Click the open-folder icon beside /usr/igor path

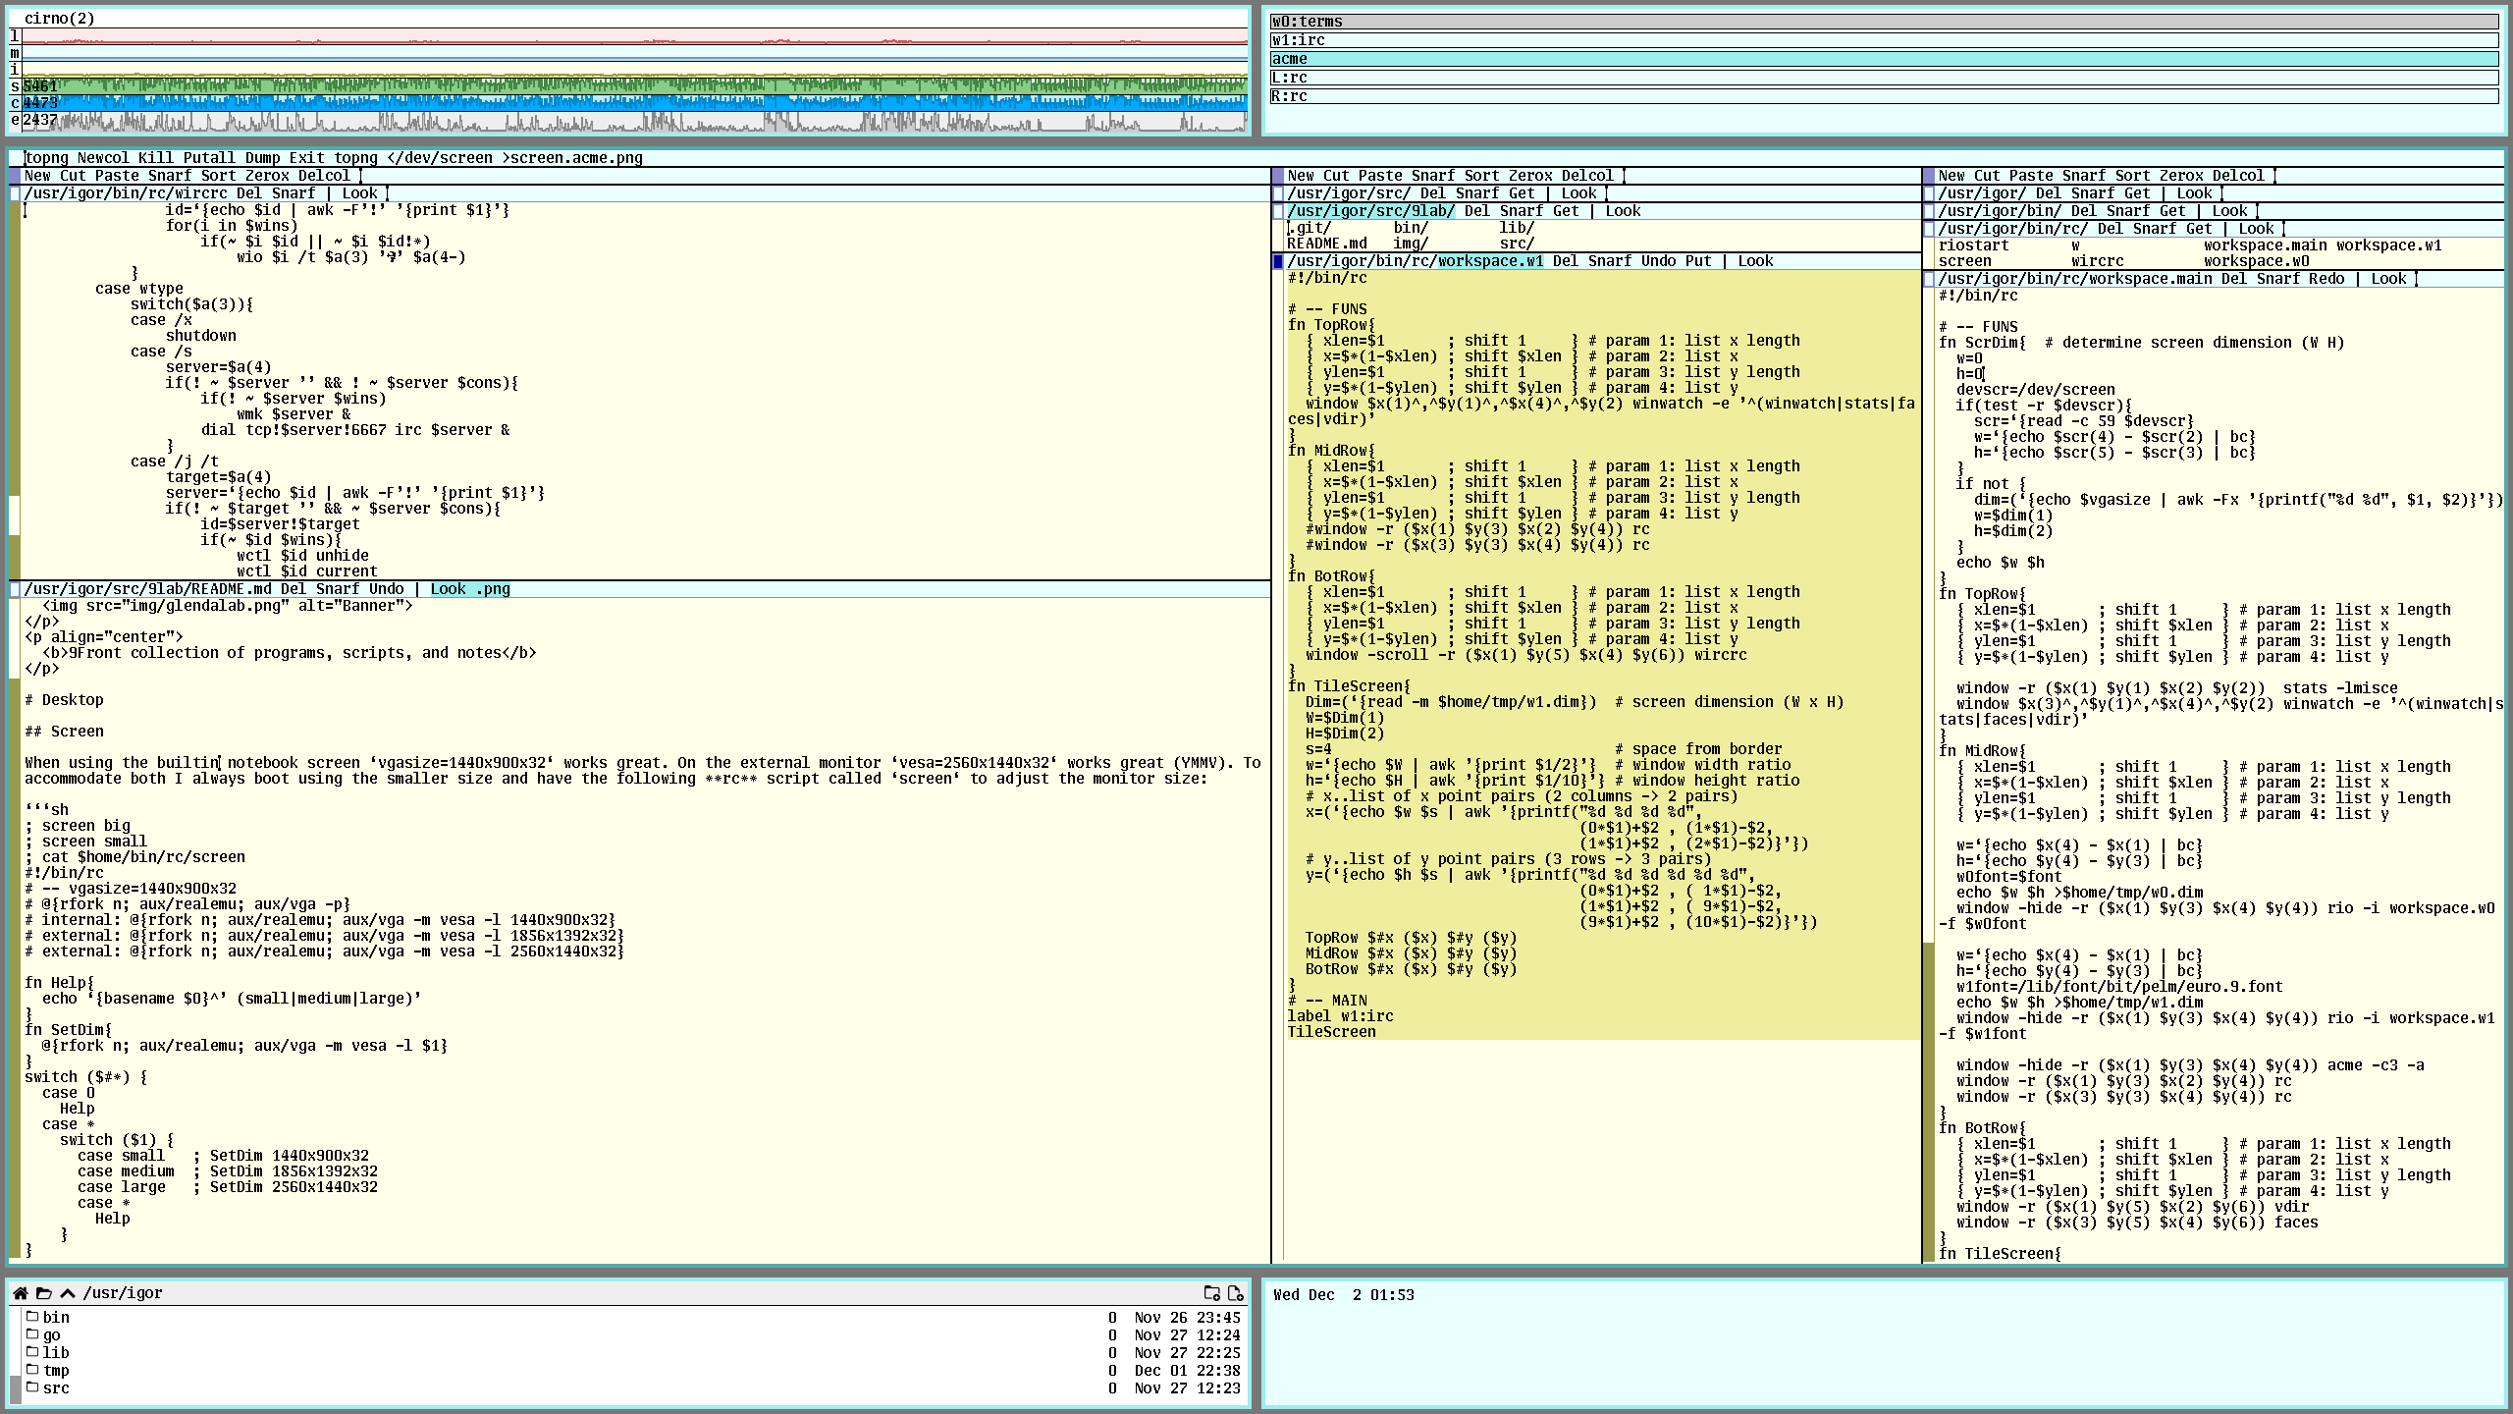(44, 1293)
